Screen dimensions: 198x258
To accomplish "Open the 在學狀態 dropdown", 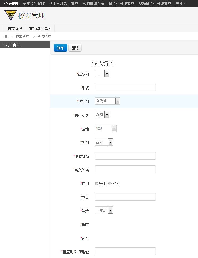I will pos(102,115).
